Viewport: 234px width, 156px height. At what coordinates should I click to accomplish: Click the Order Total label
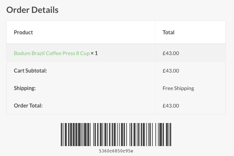(x=28, y=106)
